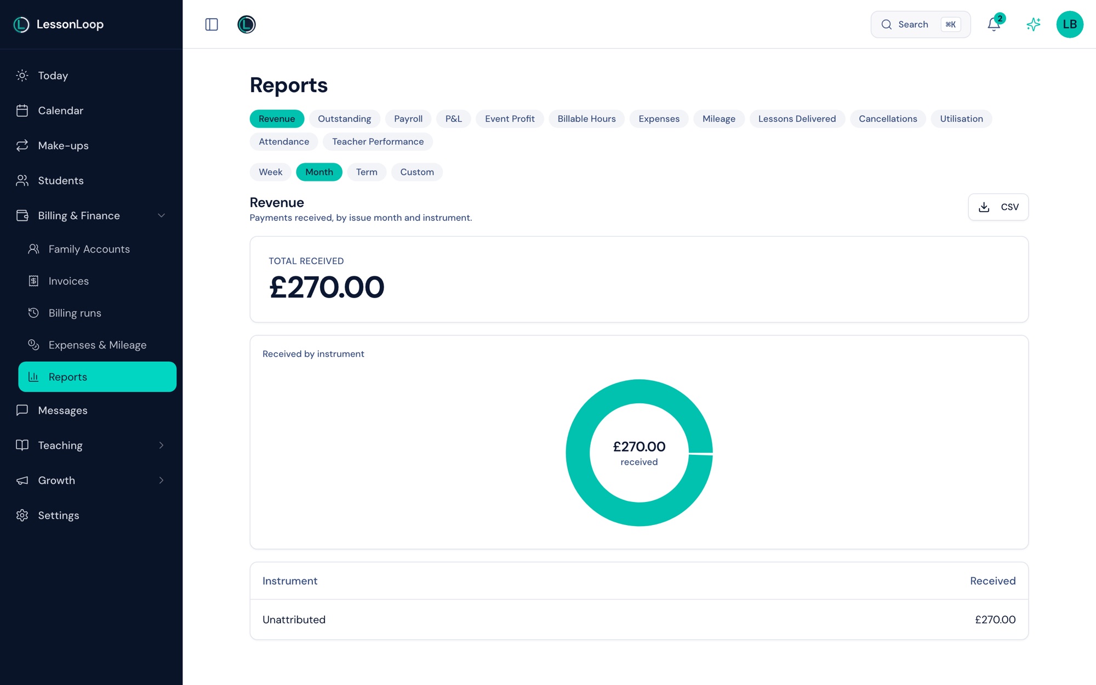This screenshot has height=685, width=1096.
Task: Select the Term period pill
Action: pos(367,172)
